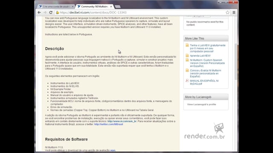
Task: Click 'NI Example Finder.' list item
Action: coord(61,89)
